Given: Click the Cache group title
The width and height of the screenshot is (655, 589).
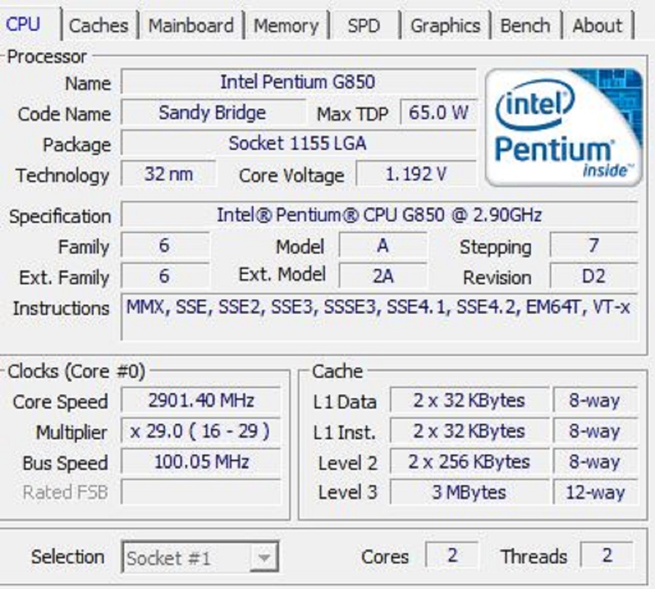Looking at the screenshot, I should point(337,371).
